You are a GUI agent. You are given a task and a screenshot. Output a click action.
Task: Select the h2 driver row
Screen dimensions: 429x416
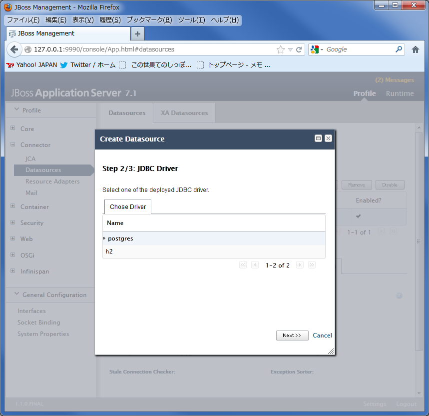(x=214, y=251)
